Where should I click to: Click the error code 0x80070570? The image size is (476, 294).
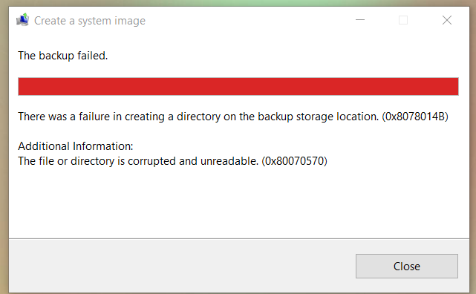point(295,161)
